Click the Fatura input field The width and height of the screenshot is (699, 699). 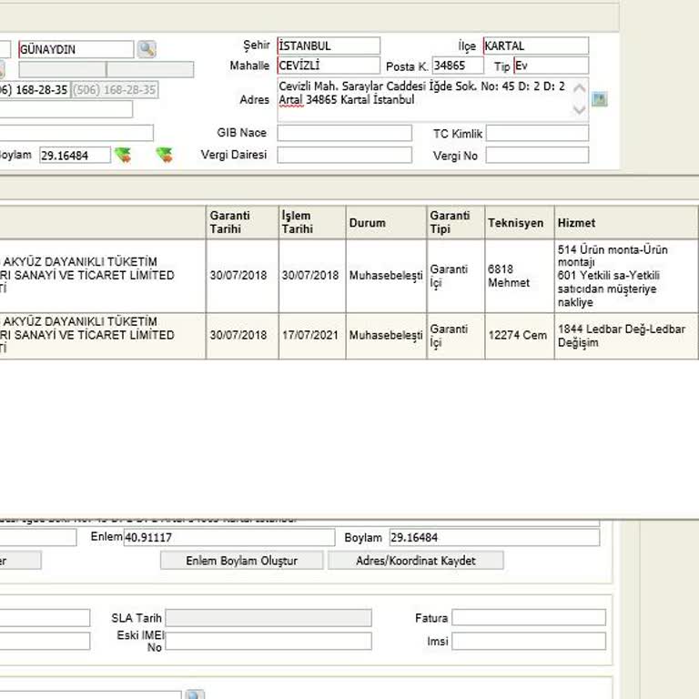click(x=529, y=618)
